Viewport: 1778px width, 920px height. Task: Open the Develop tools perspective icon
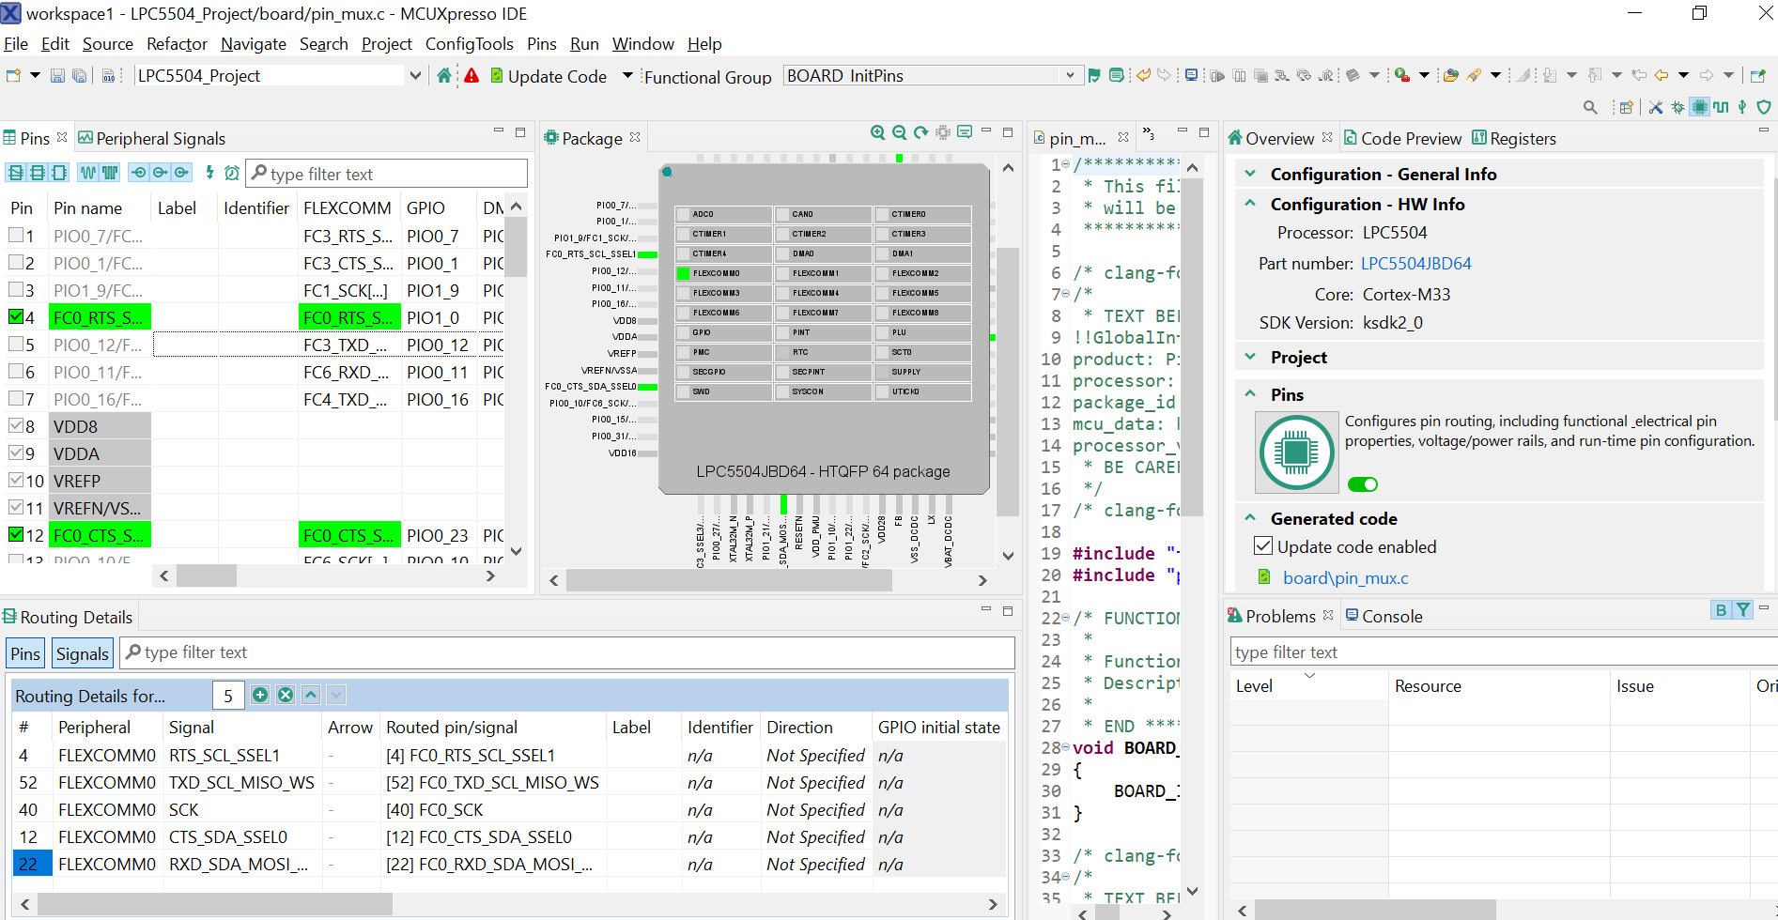(x=1656, y=107)
